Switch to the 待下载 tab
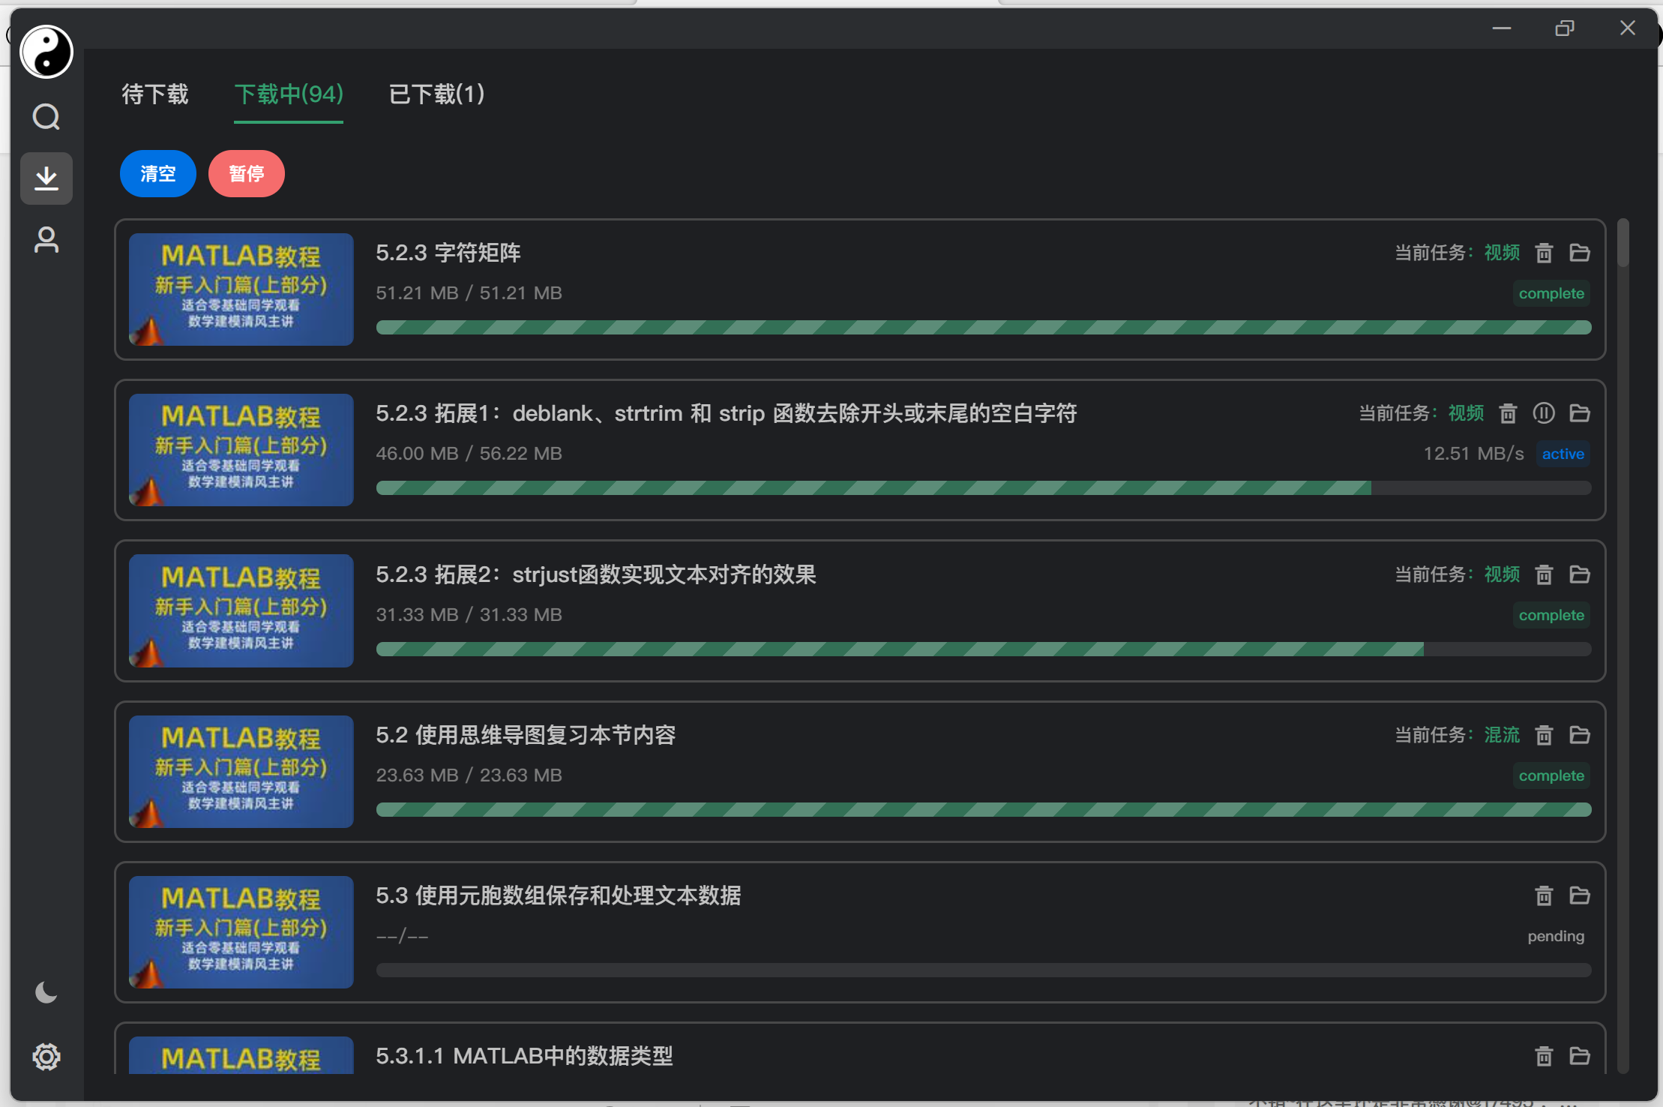The height and width of the screenshot is (1107, 1663). click(154, 94)
